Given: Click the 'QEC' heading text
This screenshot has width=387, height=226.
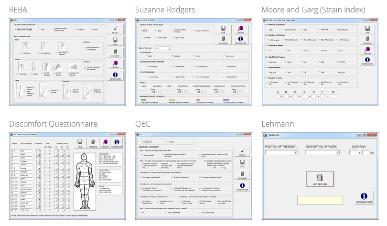Looking at the screenshot, I should (x=143, y=124).
